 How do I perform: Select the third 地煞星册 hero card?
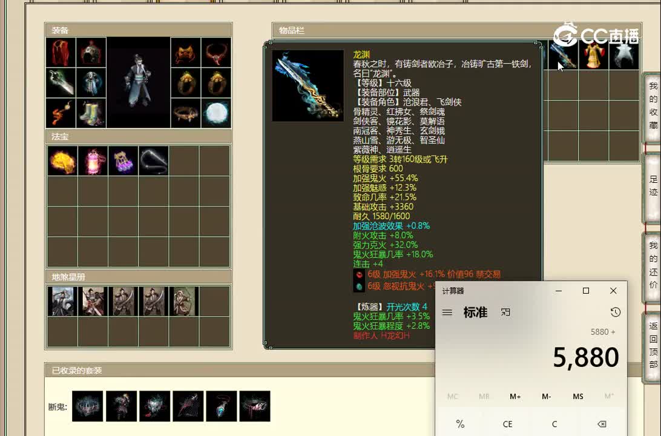tap(123, 301)
